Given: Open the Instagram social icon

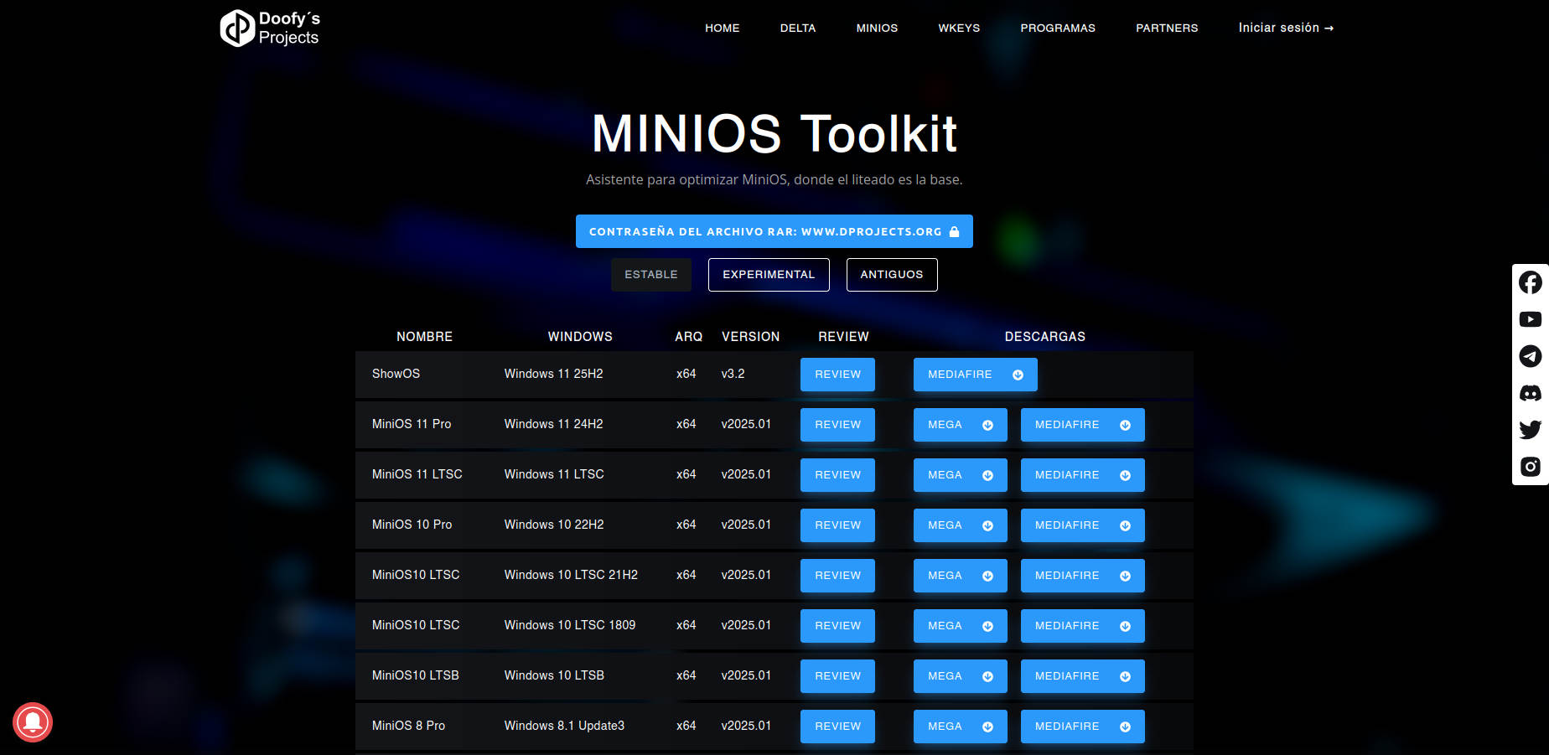Looking at the screenshot, I should [x=1530, y=467].
